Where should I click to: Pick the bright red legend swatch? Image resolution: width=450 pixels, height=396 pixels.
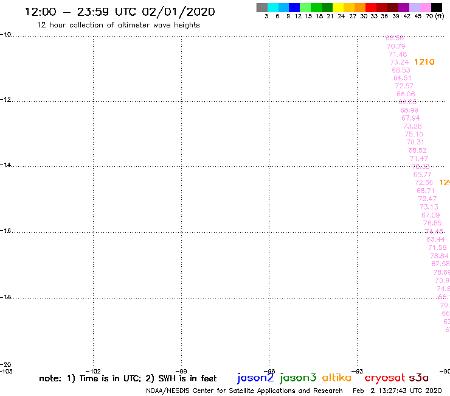pyautogui.click(x=371, y=7)
